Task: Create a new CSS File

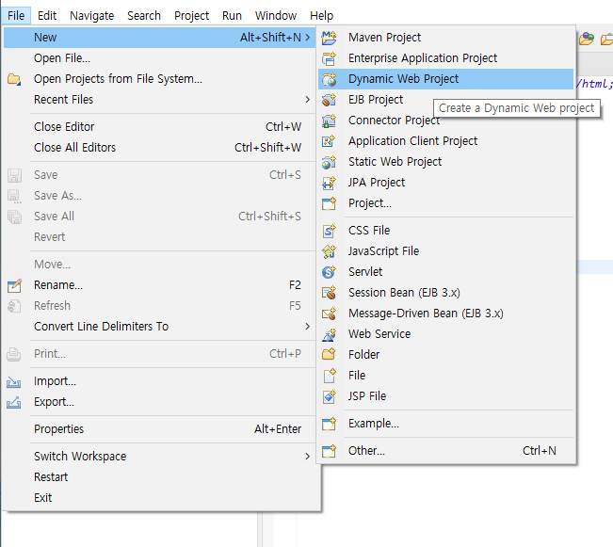Action: (x=445, y=231)
